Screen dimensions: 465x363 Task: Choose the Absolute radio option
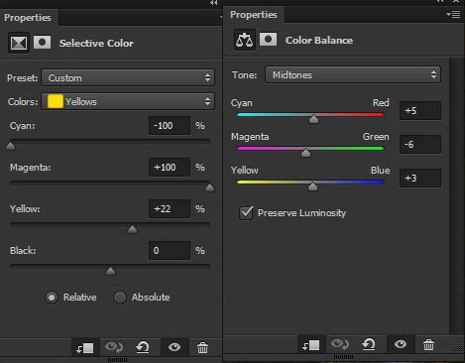(x=120, y=298)
